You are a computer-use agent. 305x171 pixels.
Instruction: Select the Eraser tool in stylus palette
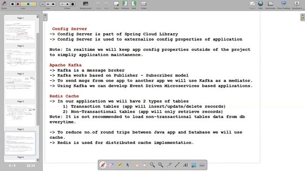click(111, 165)
